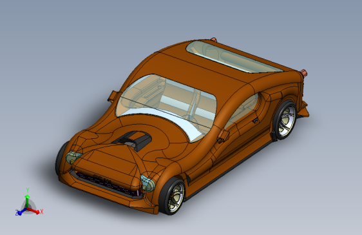Select the side mirror next to the door window

pos(223,136)
